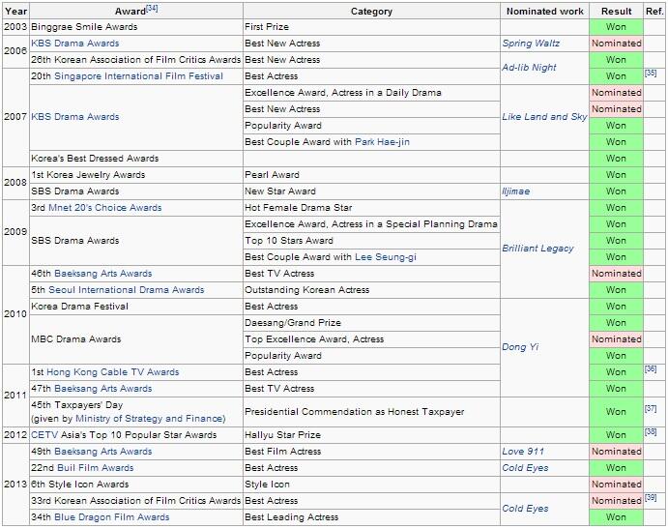Select the Korea Drama Festival cell

tap(136, 307)
